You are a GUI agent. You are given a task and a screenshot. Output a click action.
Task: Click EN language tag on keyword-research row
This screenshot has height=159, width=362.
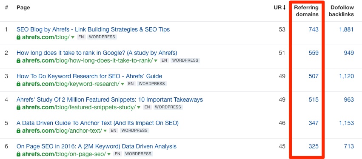click(x=131, y=84)
